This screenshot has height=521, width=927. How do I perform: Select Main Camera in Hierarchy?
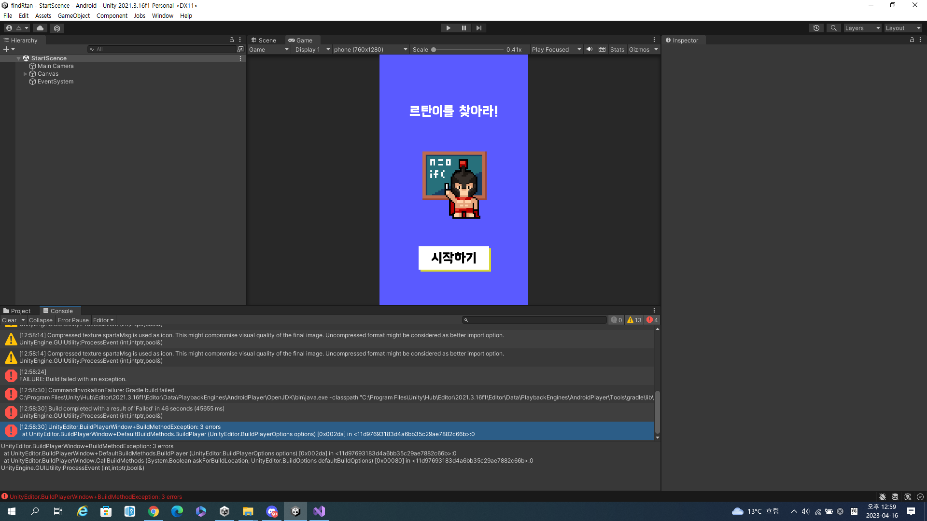56,66
